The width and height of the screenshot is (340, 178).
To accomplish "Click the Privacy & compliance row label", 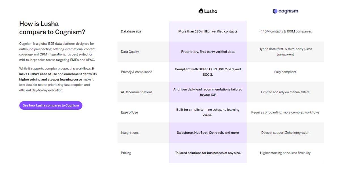I will [x=136, y=72].
